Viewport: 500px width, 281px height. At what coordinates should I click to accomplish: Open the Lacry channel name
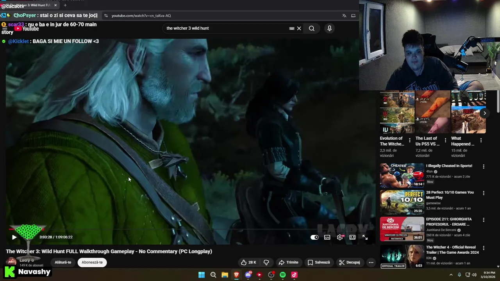click(x=25, y=260)
